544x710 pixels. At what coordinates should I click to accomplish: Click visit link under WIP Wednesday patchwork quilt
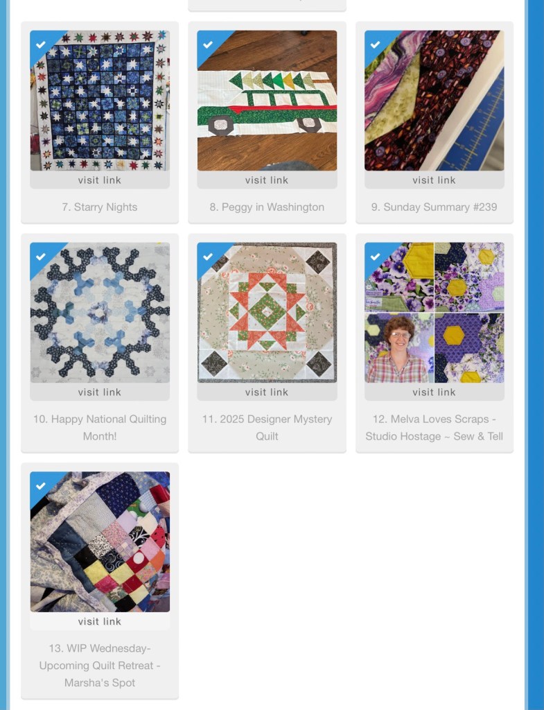100,621
